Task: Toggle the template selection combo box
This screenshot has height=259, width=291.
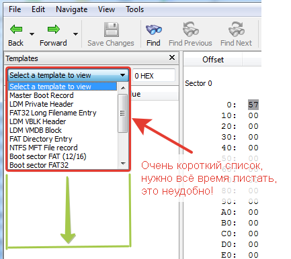Action: [68, 75]
